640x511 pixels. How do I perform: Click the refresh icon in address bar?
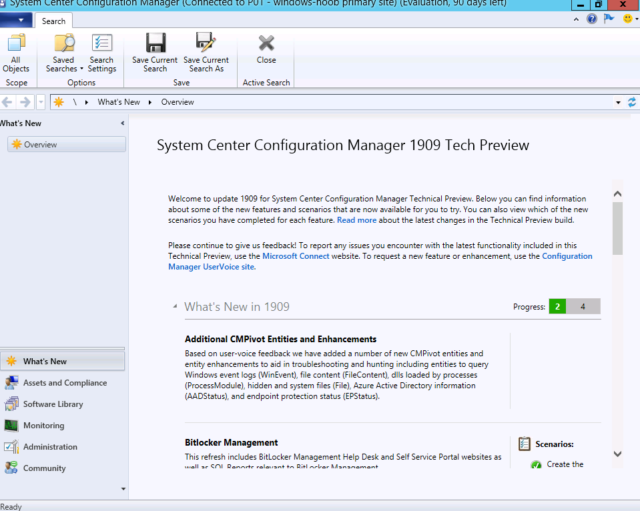coord(631,102)
